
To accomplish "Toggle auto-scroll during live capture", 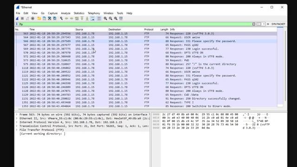I will pyautogui.click(x=93, y=19).
